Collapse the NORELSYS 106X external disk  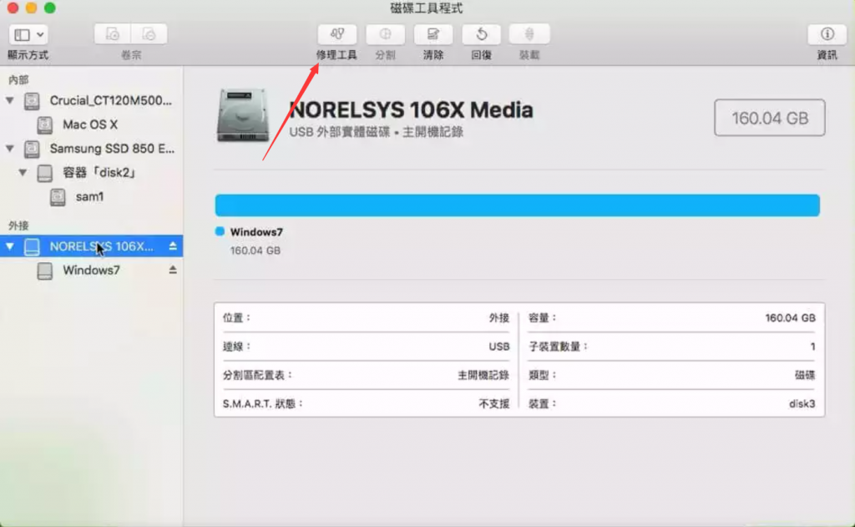click(10, 246)
